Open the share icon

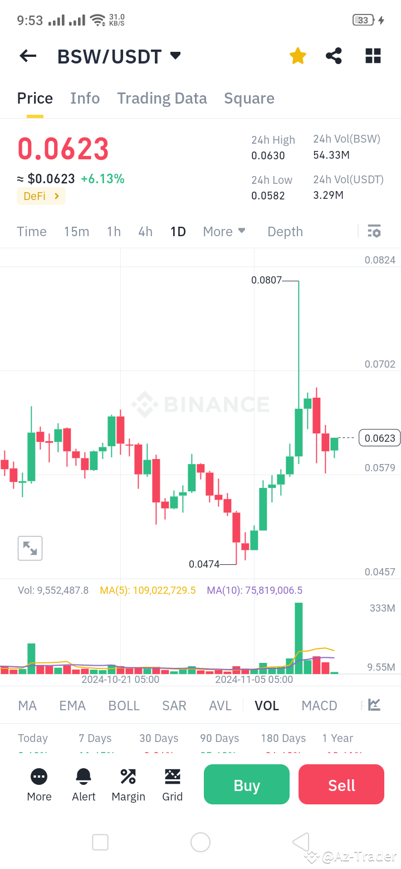[334, 56]
